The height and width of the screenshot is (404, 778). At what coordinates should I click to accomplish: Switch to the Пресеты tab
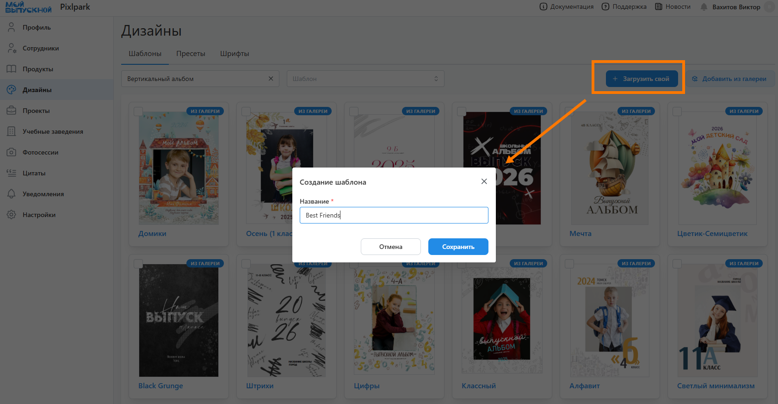point(191,54)
